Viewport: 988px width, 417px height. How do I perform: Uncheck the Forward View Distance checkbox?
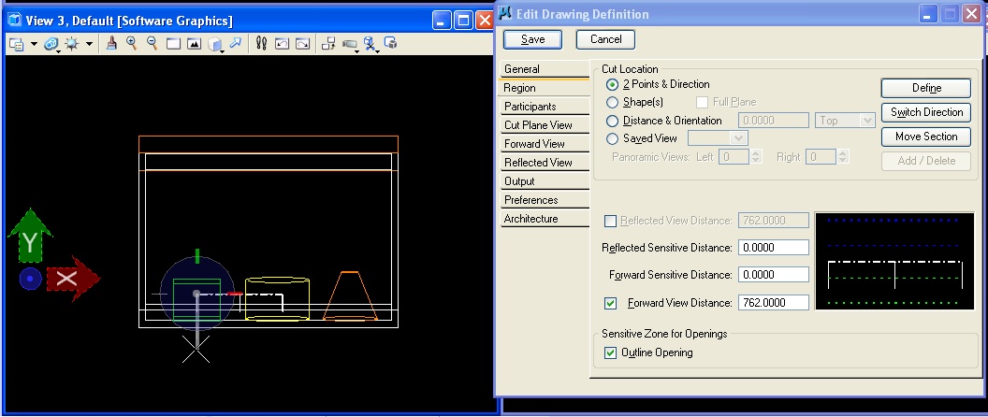click(610, 303)
